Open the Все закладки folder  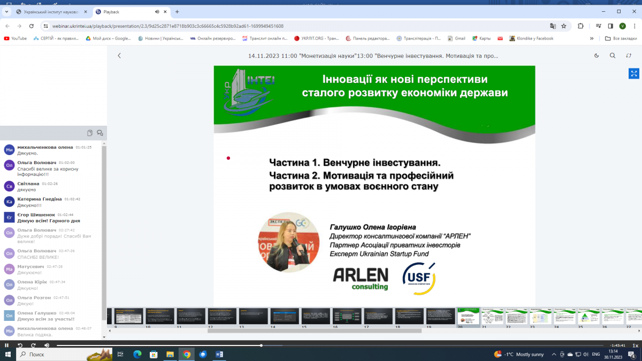(x=621, y=39)
